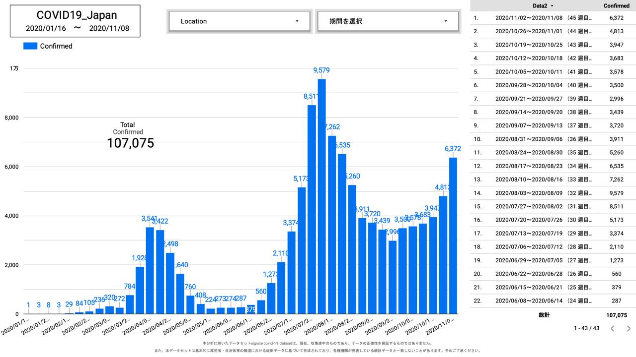The width and height of the screenshot is (636, 357).
Task: Click the April peak bar labeled 3,541
Action: (x=150, y=270)
